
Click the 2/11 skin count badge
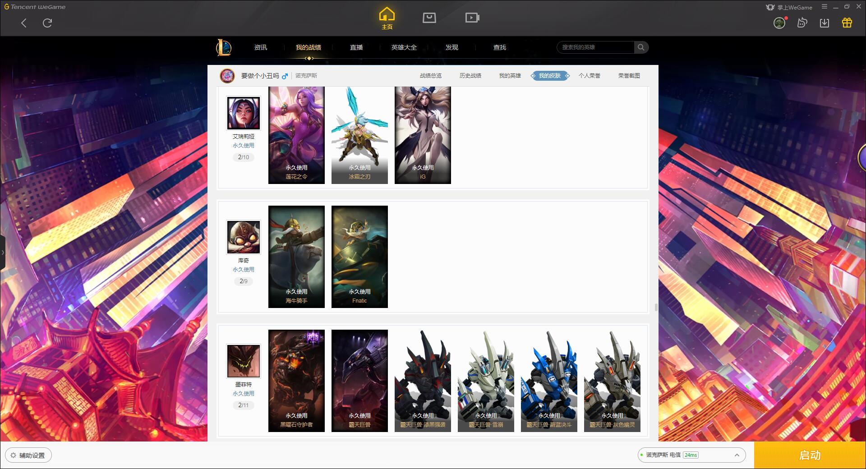(x=244, y=405)
